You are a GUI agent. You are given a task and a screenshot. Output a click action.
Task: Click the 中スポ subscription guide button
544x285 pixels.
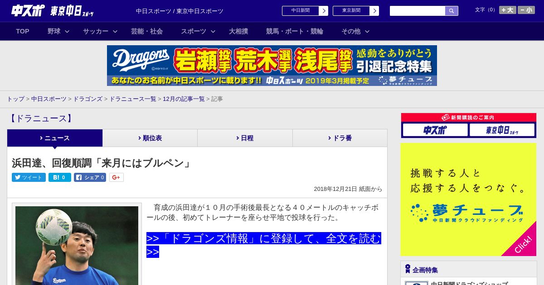[435, 130]
